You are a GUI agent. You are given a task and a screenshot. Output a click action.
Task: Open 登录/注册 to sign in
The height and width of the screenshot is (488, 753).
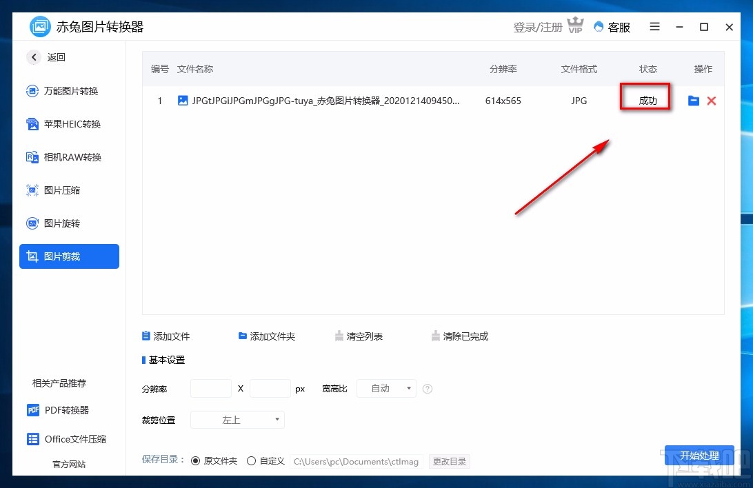(536, 27)
